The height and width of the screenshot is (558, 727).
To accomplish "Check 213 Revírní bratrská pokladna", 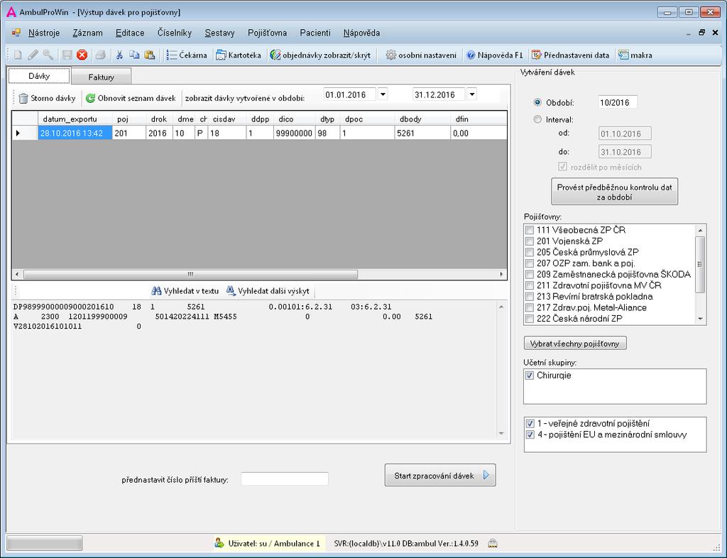I will [x=530, y=297].
